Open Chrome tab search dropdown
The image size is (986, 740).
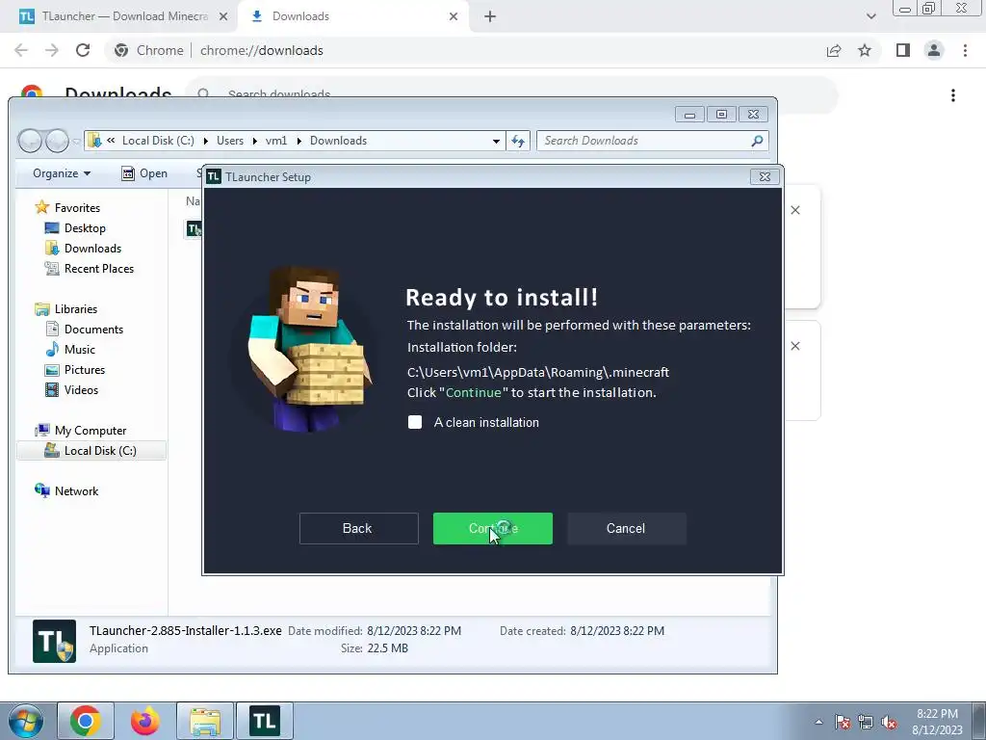tap(870, 16)
